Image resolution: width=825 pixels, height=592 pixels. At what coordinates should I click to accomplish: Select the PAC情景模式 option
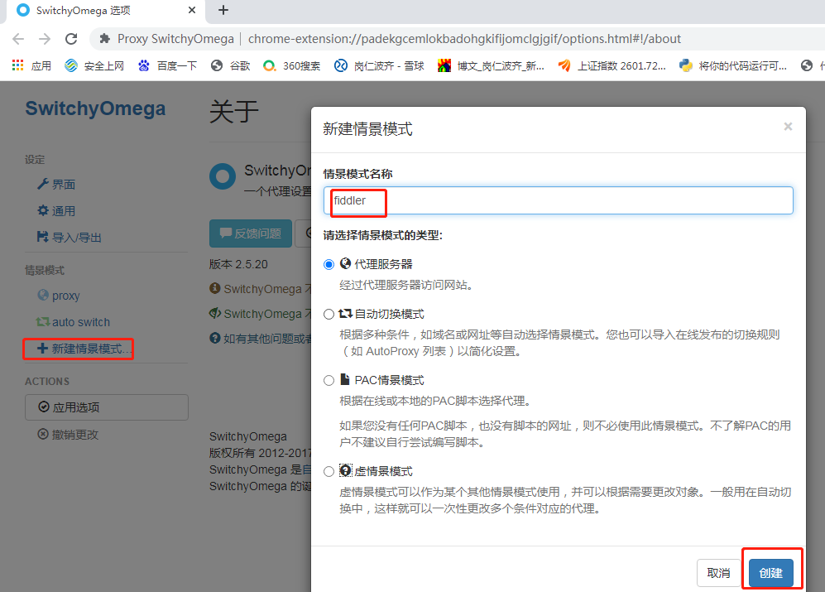pos(329,379)
